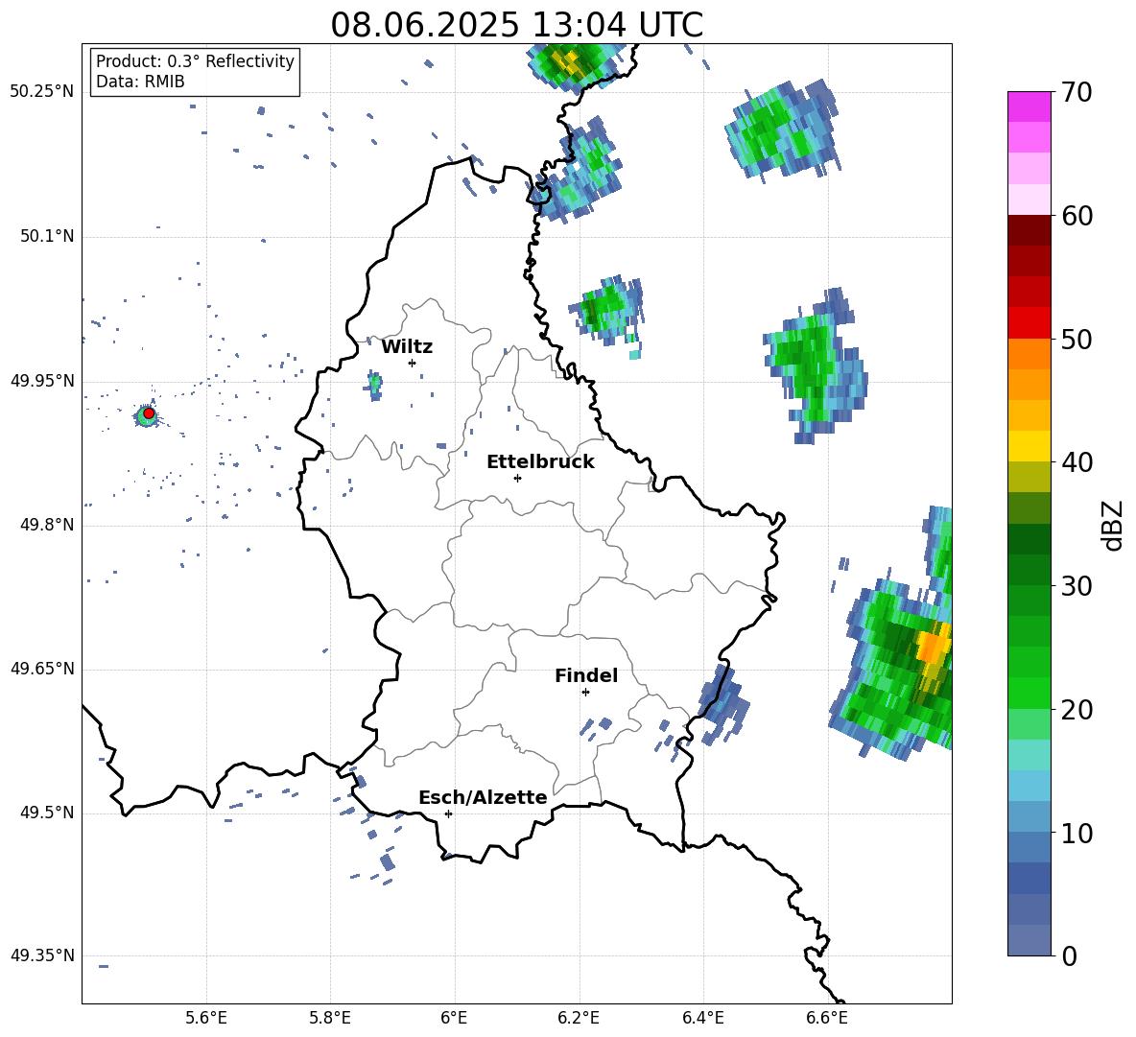This screenshot has height=1037, width=1136.
Task: Click the 'Data: RMIB' text
Action: click(x=140, y=82)
